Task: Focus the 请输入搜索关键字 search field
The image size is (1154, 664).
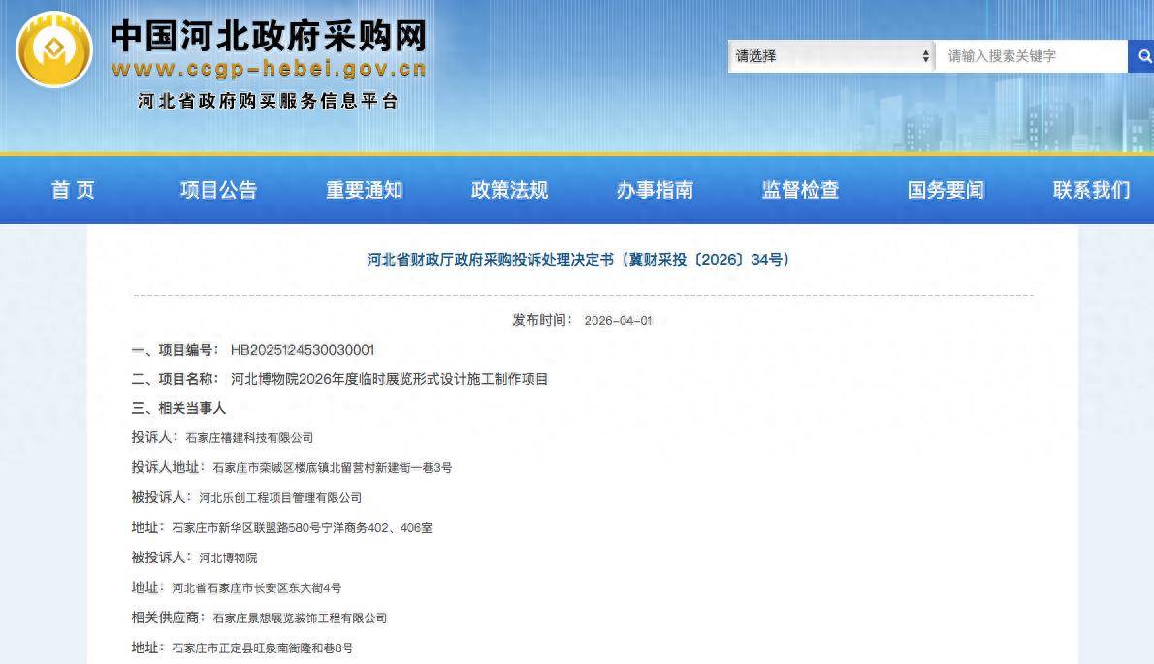Action: [1030, 56]
